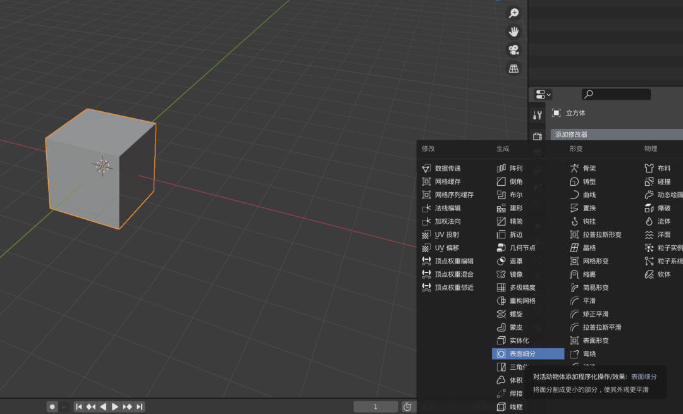
Task: Toggle the camera view icon
Action: point(514,50)
